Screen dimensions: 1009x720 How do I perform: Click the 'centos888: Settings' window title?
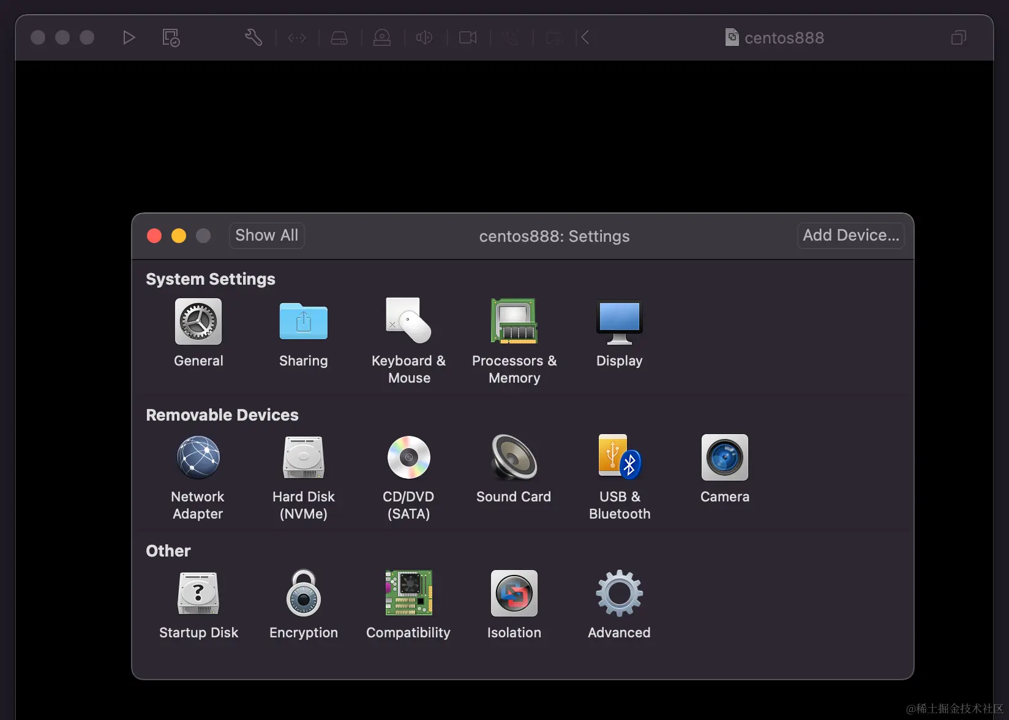(x=555, y=236)
